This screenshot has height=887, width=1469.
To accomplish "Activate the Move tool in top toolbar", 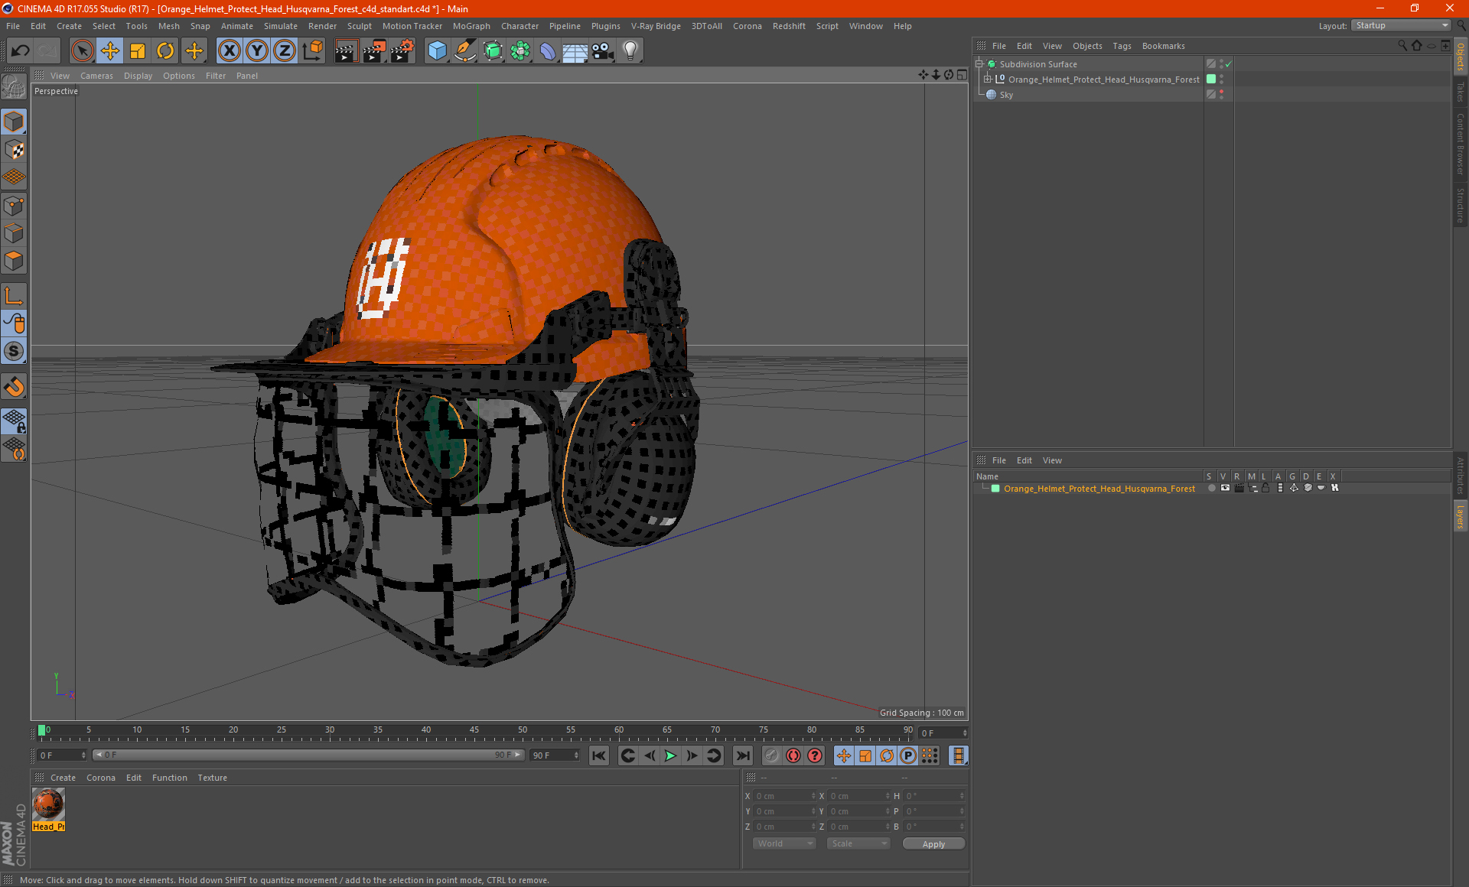I will point(110,51).
